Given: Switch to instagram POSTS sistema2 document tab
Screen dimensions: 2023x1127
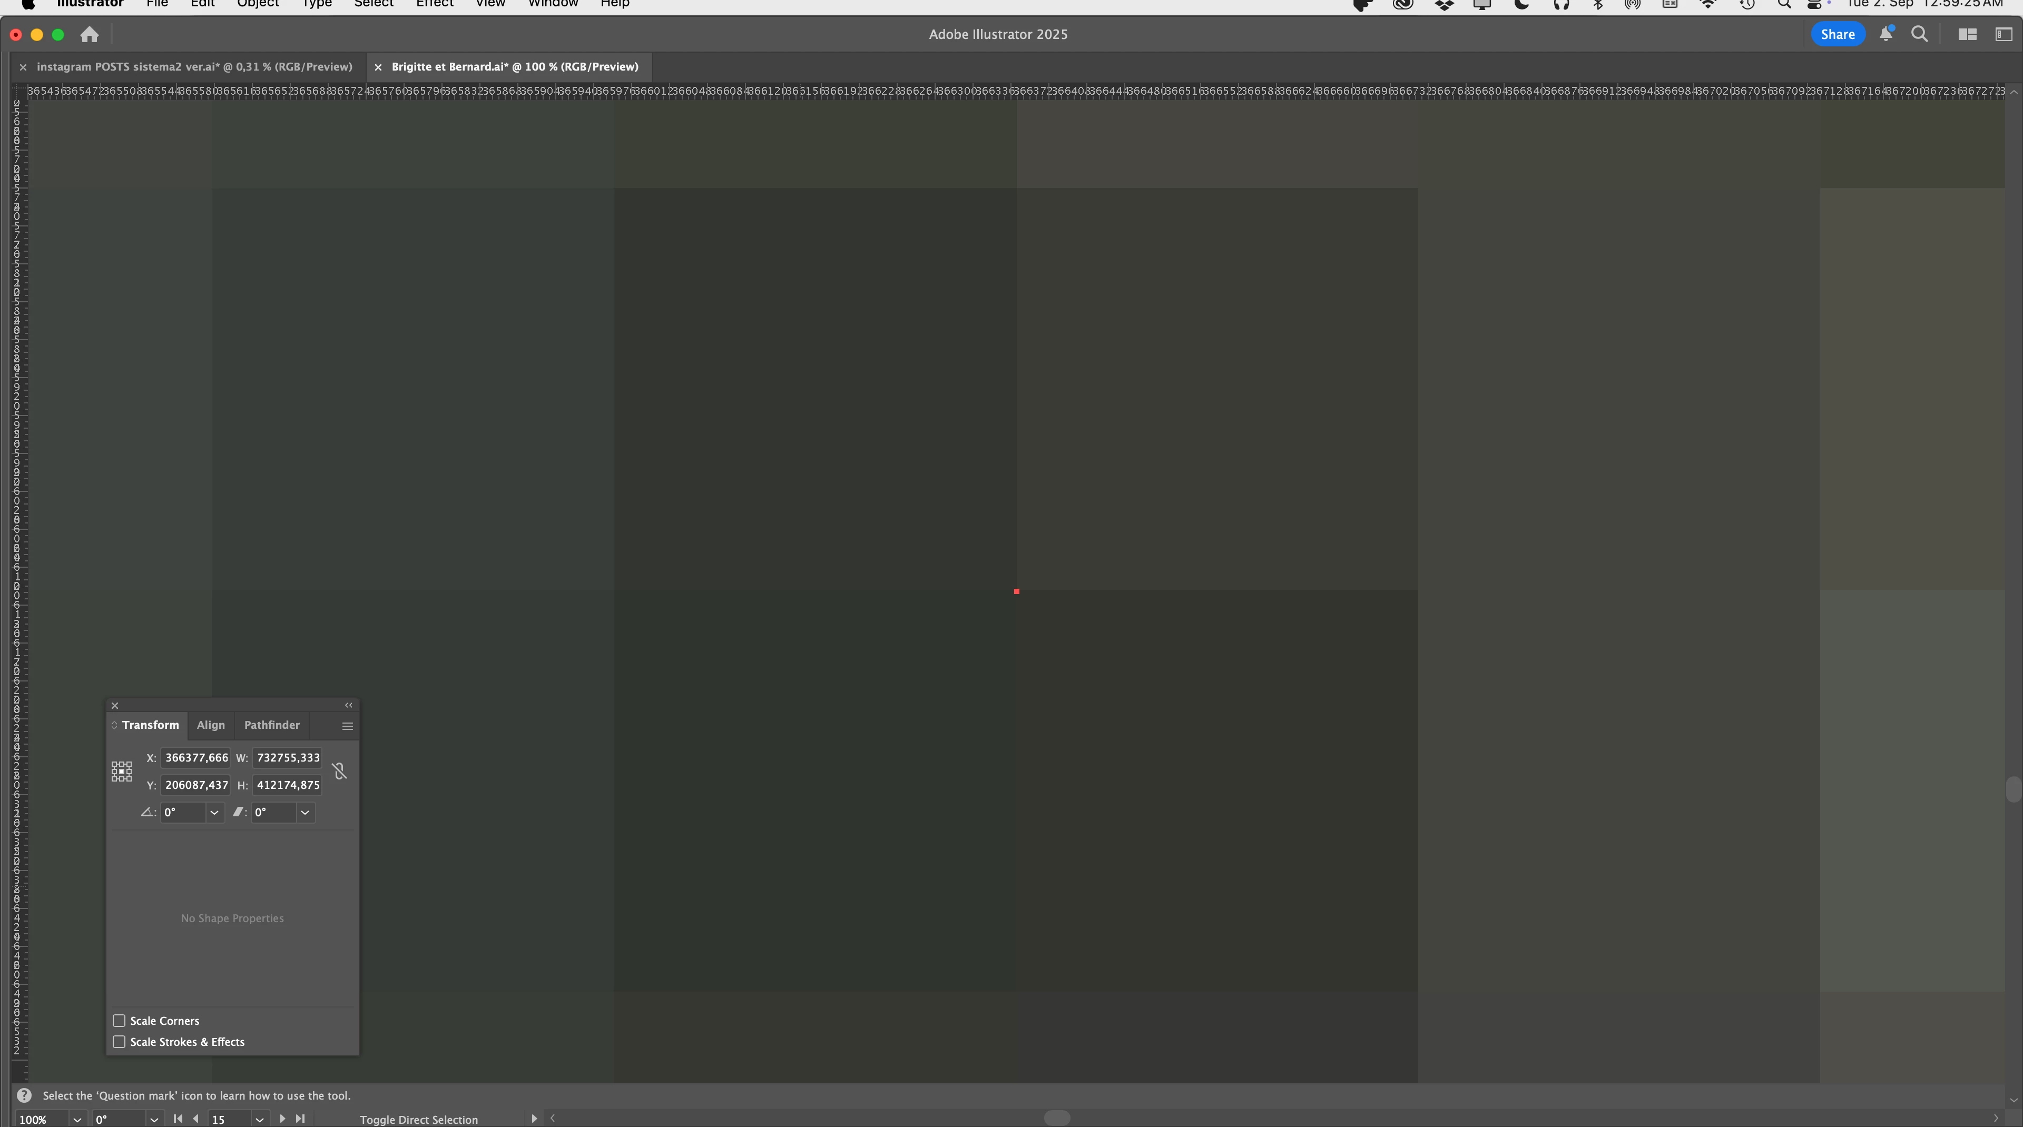Looking at the screenshot, I should tap(194, 67).
